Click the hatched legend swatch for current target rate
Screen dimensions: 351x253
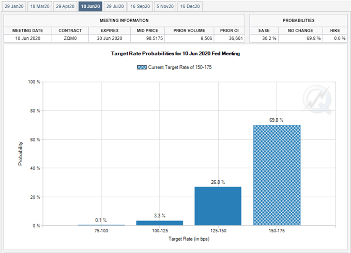tap(141, 68)
